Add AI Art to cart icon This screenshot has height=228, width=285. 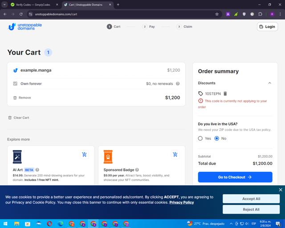coord(84,155)
